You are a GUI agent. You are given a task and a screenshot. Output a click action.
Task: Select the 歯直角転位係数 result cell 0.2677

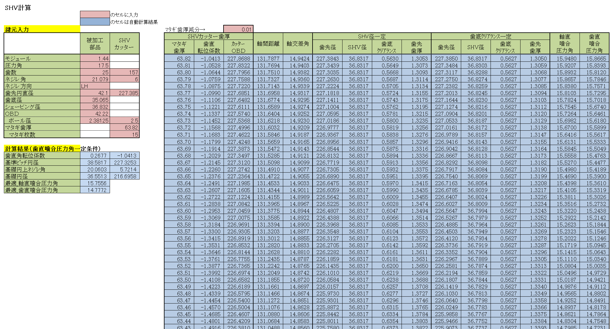point(95,156)
